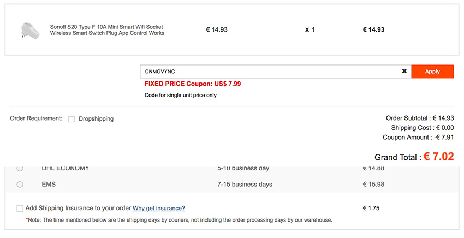Choose the EMS shipping option radio button
Image resolution: width=464 pixels, height=238 pixels.
coord(20,185)
